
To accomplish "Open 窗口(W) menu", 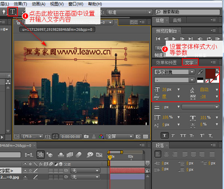I will point(76,4).
